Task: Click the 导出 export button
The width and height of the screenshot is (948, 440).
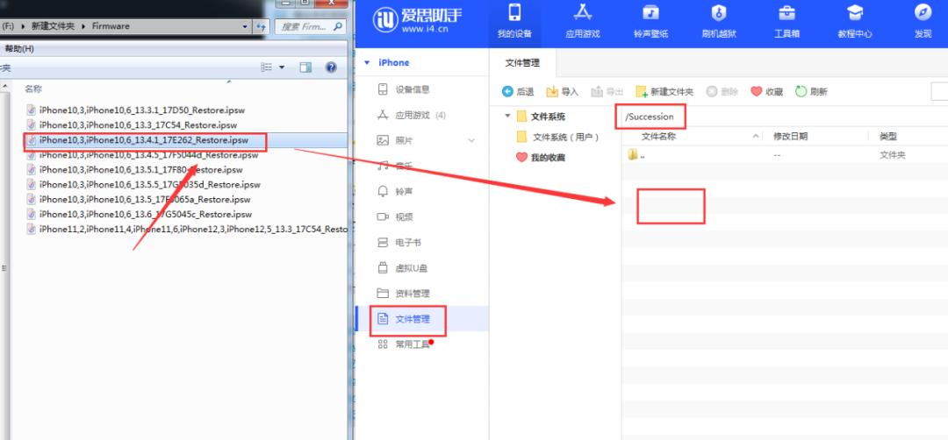Action: [x=607, y=92]
